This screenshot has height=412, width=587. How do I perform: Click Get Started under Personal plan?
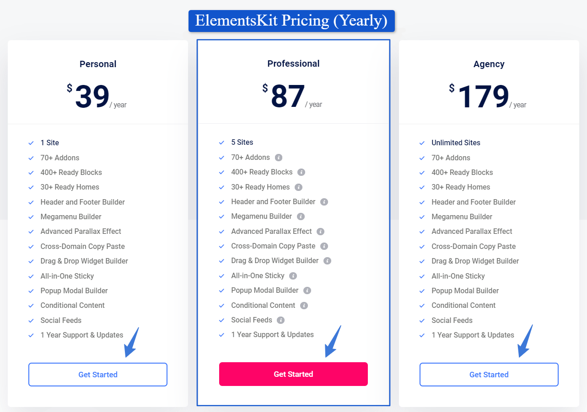pos(98,375)
